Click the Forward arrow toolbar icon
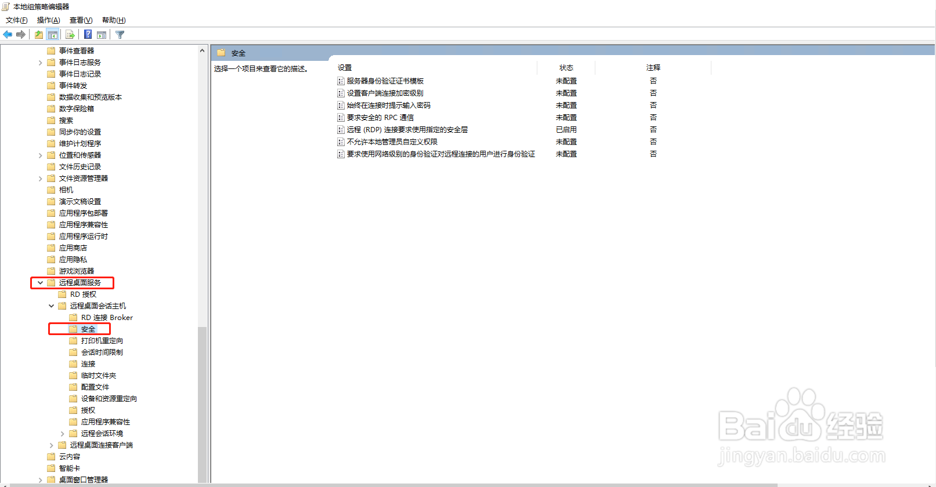936x487 pixels. 21,35
